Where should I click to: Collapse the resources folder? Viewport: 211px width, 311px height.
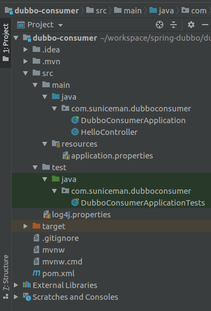[x=44, y=144]
